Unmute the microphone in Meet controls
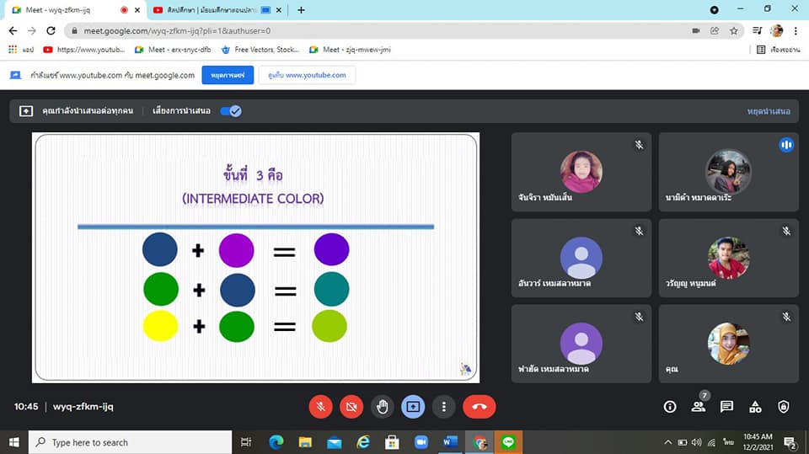809x454 pixels. pyautogui.click(x=320, y=407)
